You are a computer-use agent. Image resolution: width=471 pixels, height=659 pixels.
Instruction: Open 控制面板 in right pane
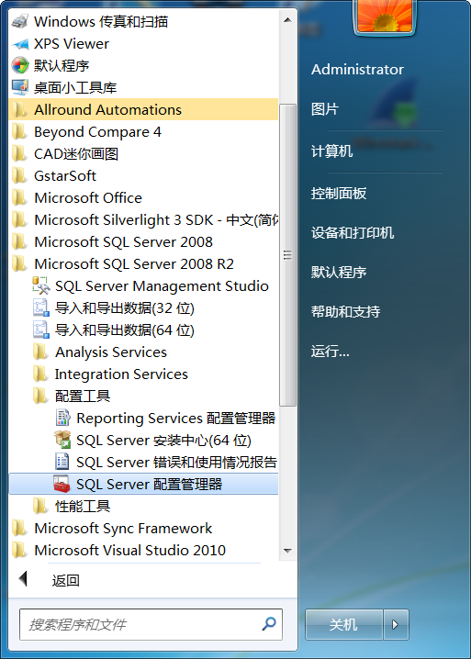[x=339, y=193]
